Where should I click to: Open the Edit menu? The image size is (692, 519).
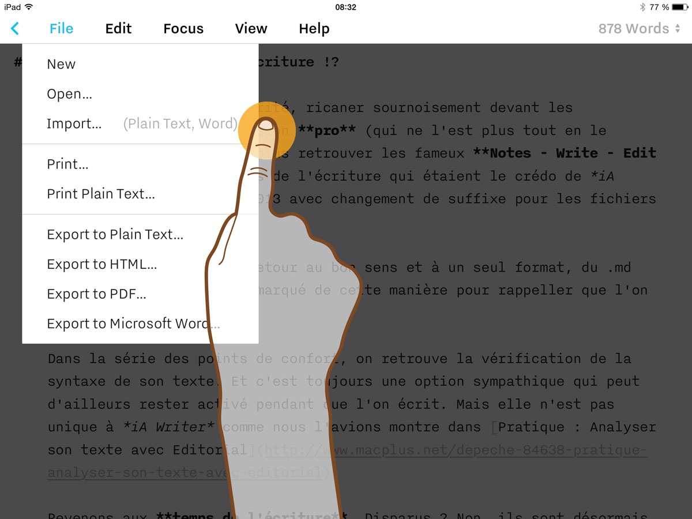pyautogui.click(x=118, y=28)
